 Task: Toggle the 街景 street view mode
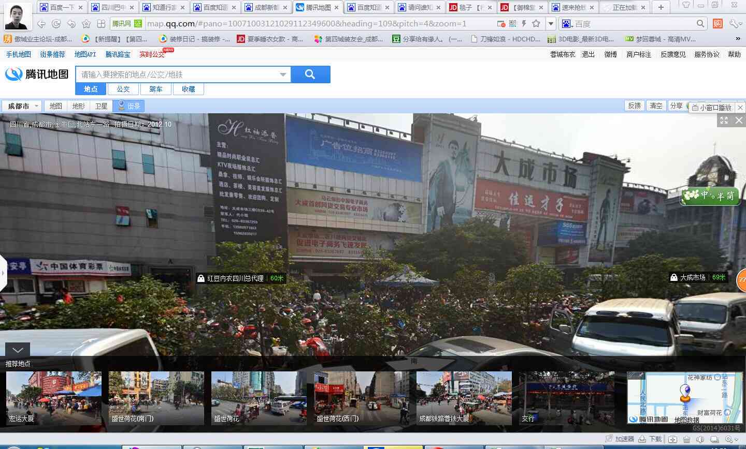coord(129,106)
